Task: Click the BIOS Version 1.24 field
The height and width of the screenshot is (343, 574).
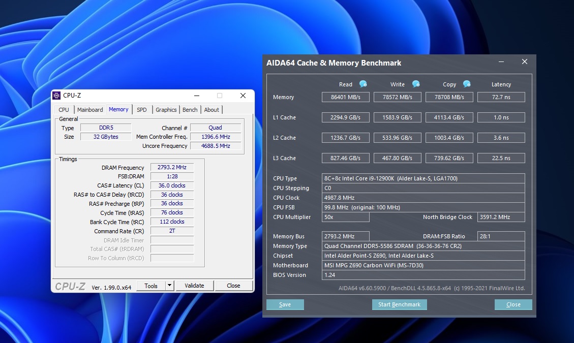Action: (x=423, y=275)
